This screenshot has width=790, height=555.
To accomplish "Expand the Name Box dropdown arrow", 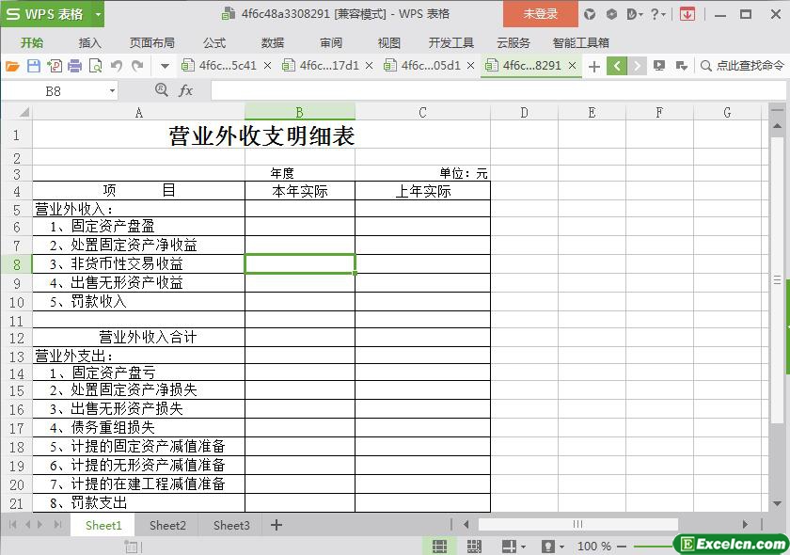I will coord(112,90).
